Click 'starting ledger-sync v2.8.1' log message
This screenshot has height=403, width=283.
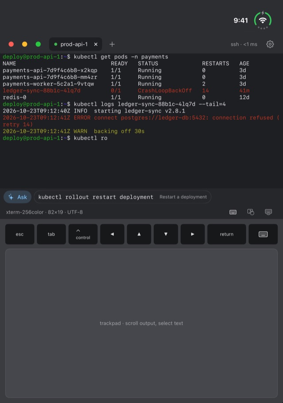[139, 111]
